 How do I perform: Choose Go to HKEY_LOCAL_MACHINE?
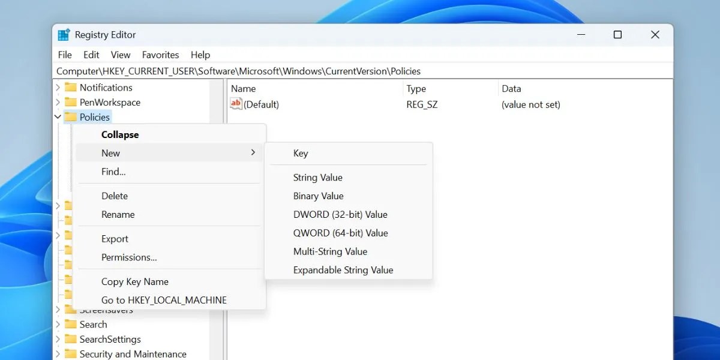pyautogui.click(x=163, y=300)
